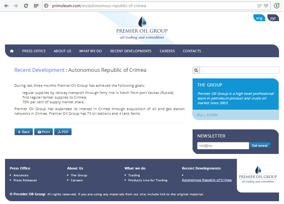Click THE GROUP sidebar heading
The height and width of the screenshot is (204, 284).
click(210, 85)
